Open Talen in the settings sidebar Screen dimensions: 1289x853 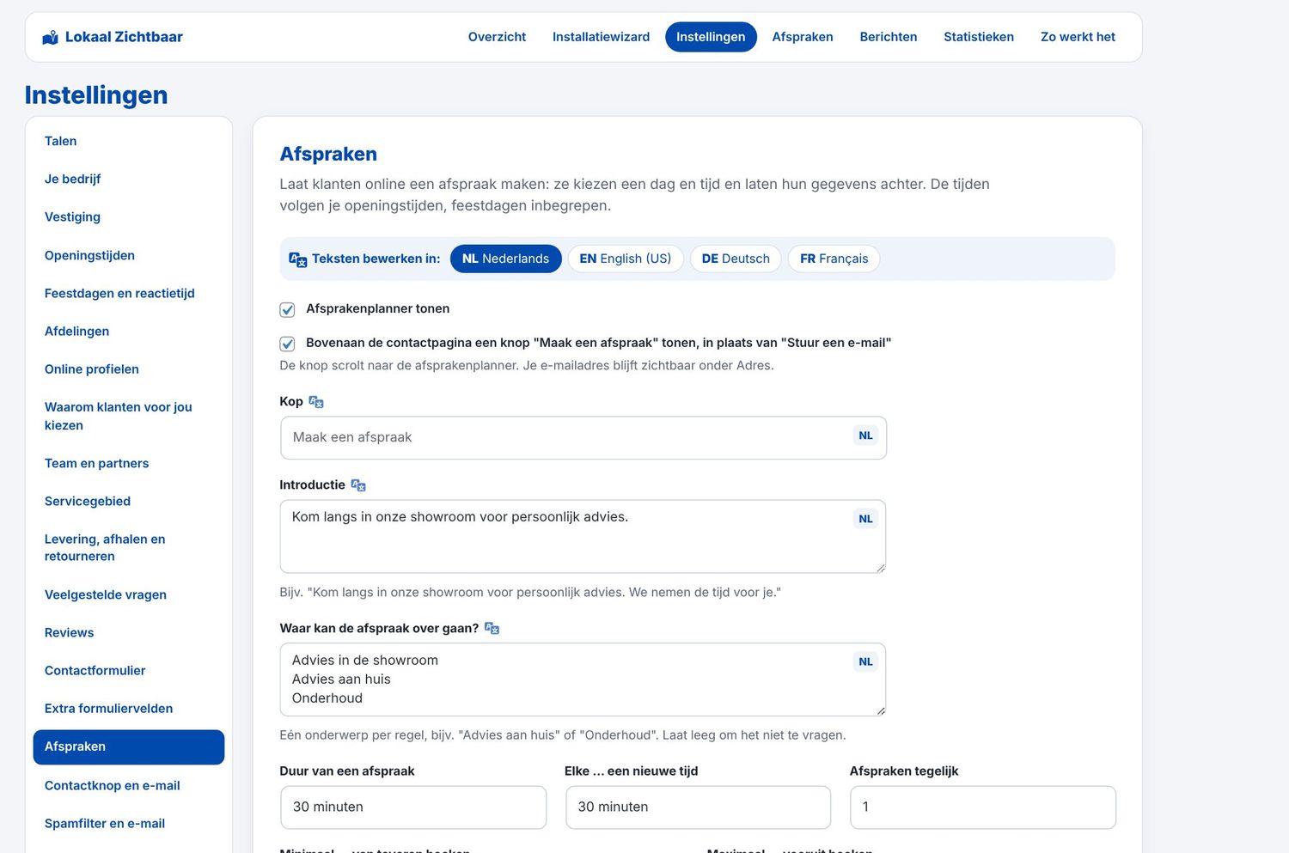coord(129,141)
